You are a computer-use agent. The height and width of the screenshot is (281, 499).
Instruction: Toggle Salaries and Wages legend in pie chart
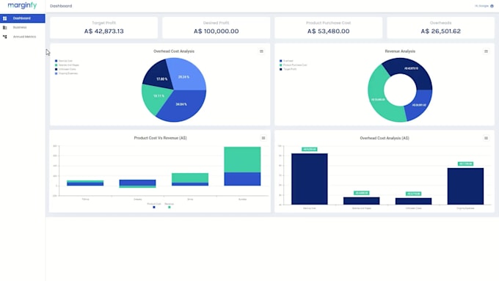67,65
